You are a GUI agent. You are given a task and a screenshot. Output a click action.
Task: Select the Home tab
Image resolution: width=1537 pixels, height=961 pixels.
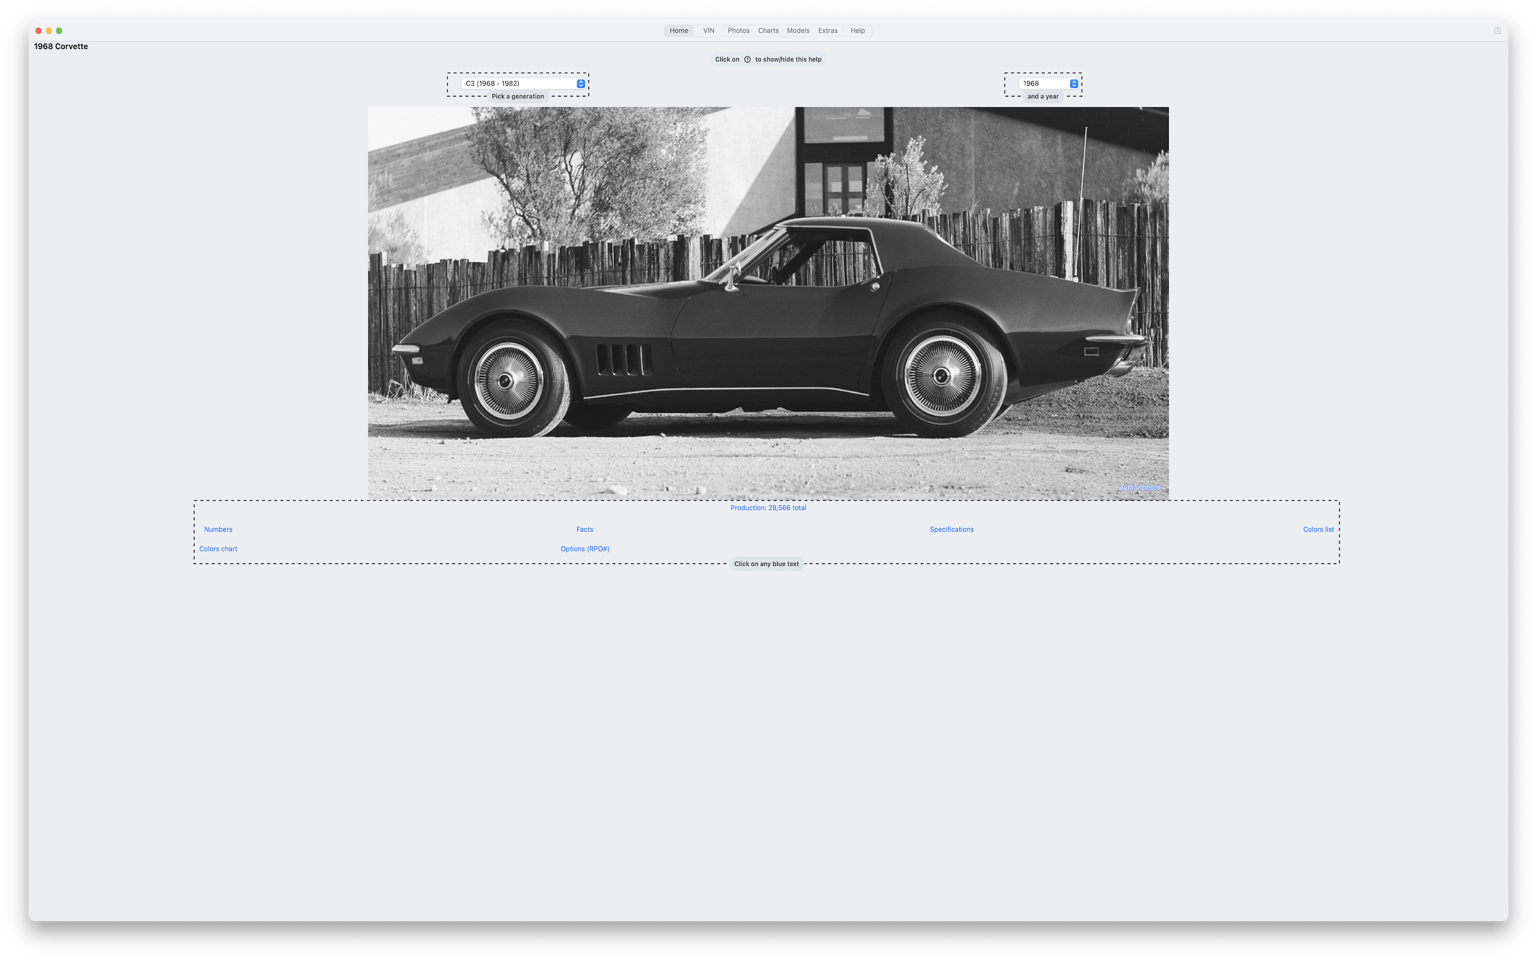pyautogui.click(x=678, y=30)
